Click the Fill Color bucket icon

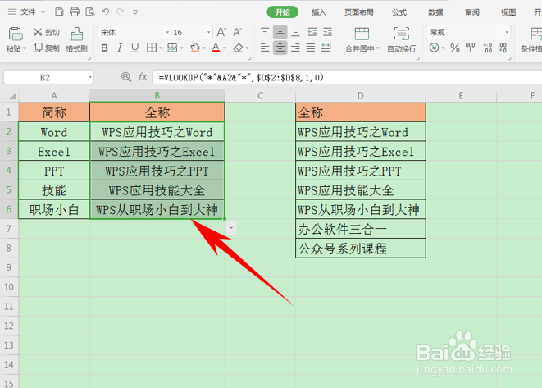[x=195, y=48]
